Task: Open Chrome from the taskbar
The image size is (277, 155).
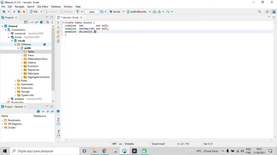Action: (x=105, y=151)
